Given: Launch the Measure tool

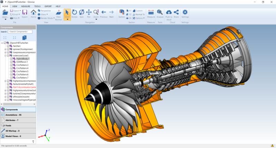Looking at the screenshot, I should click(151, 14).
